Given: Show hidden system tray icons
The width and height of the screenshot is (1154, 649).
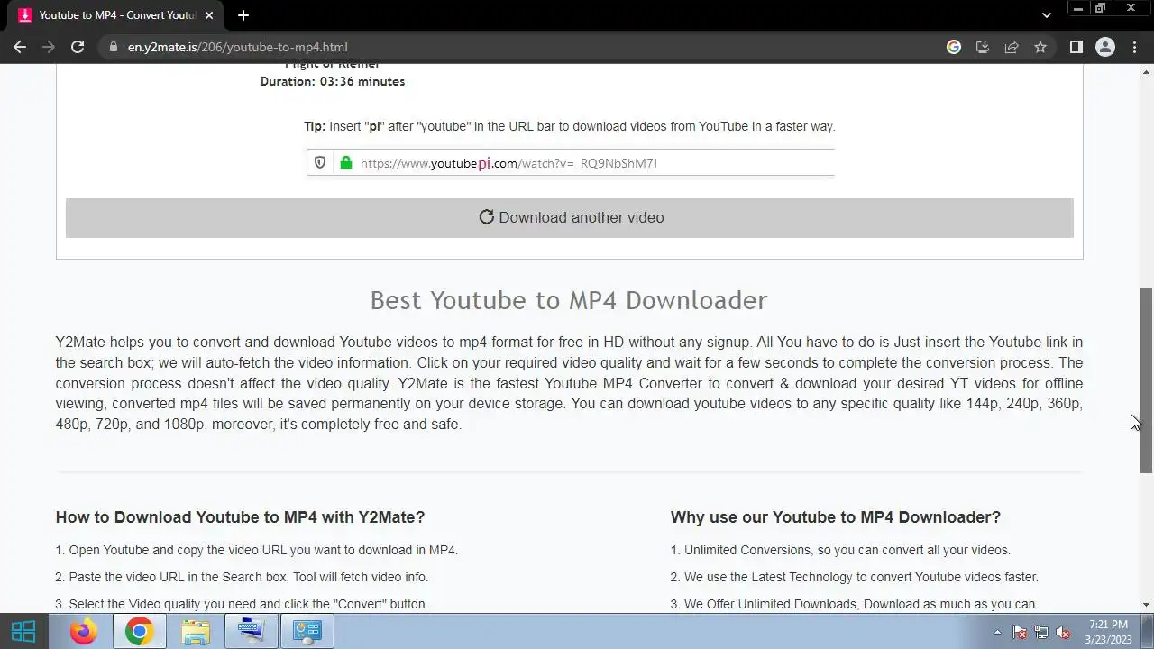Looking at the screenshot, I should (997, 632).
